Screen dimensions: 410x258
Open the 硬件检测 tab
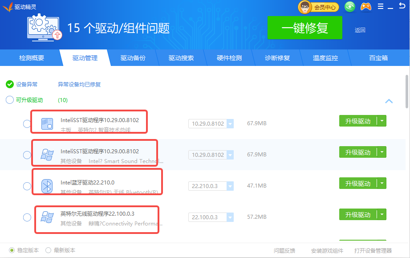click(x=229, y=58)
